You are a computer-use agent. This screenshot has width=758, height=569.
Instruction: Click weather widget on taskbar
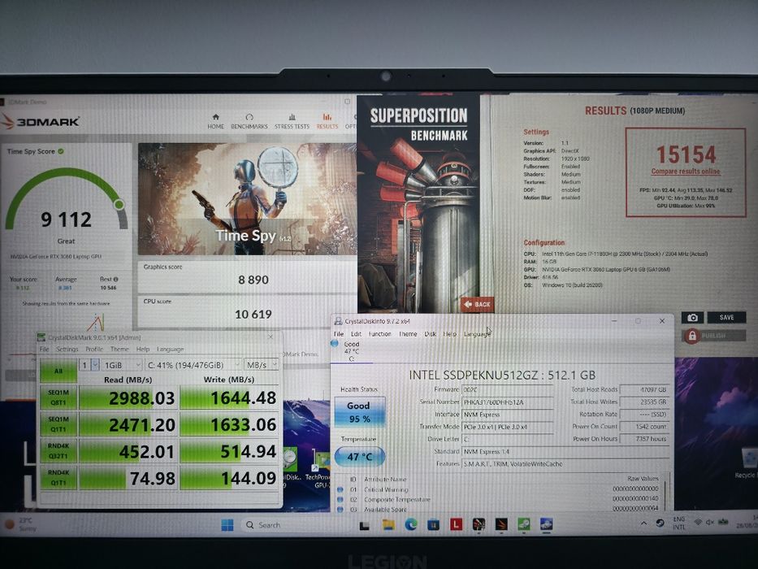(x=19, y=524)
